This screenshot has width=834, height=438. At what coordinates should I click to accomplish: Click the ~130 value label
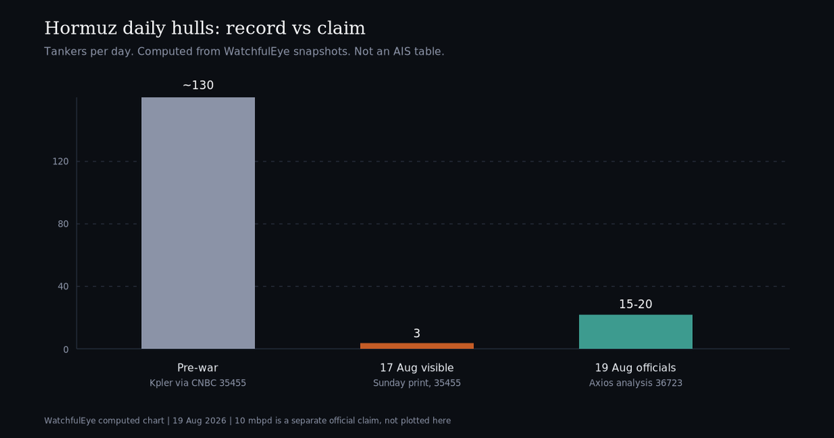(198, 86)
